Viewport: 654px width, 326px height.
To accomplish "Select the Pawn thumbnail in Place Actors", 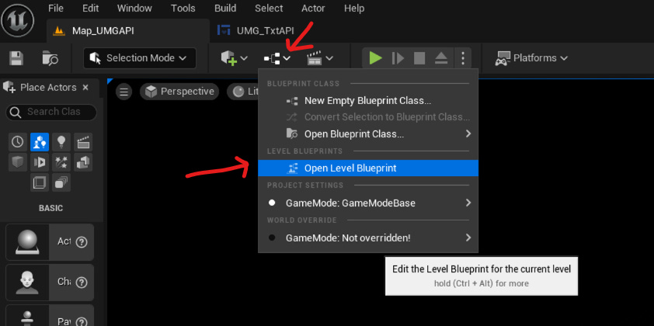I will tap(27, 316).
